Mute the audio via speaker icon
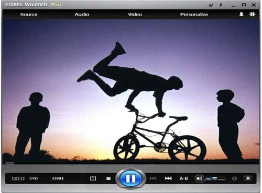Image resolution: width=262 pixels, height=193 pixels. [x=199, y=178]
